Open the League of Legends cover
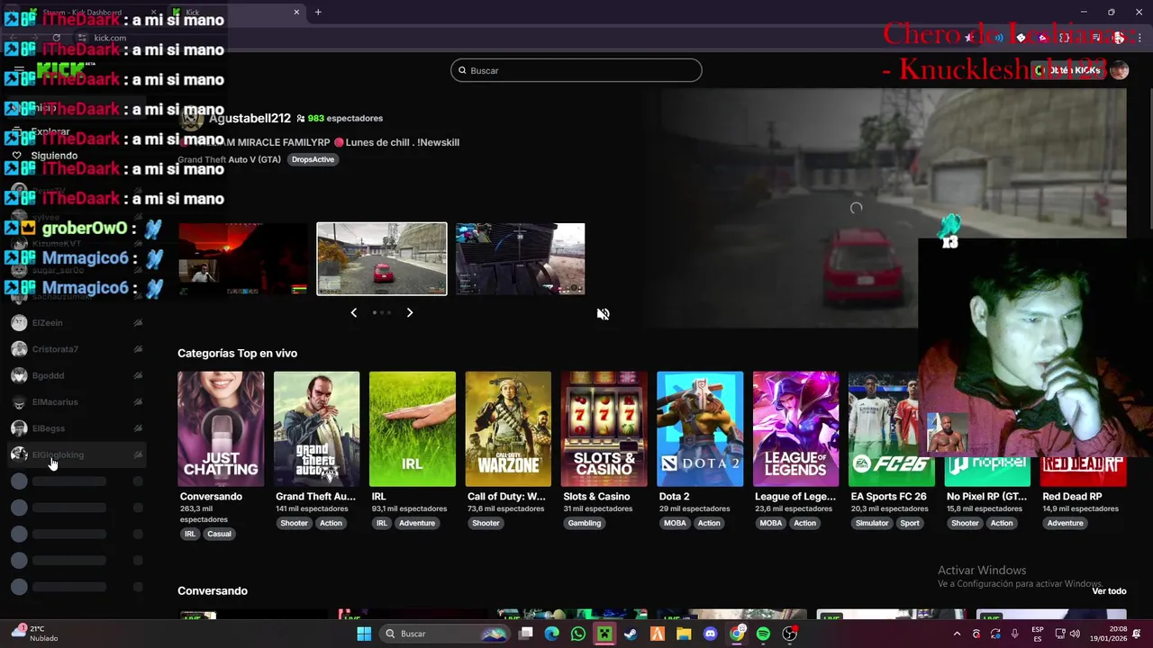The image size is (1153, 648). tap(795, 428)
